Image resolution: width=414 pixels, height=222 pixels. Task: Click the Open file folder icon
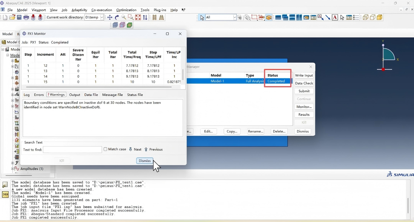pos(12,17)
